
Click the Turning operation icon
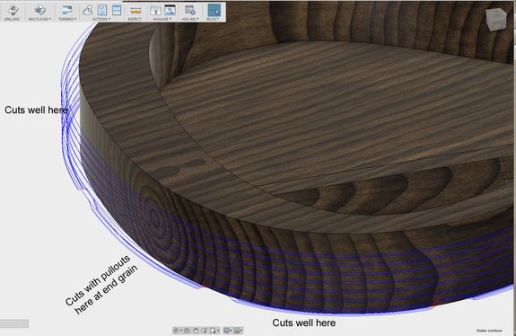click(67, 10)
